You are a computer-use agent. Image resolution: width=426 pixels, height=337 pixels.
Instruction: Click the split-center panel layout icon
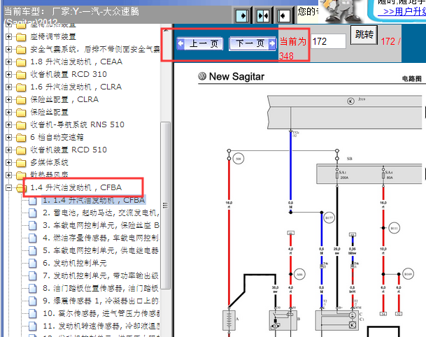[263, 16]
